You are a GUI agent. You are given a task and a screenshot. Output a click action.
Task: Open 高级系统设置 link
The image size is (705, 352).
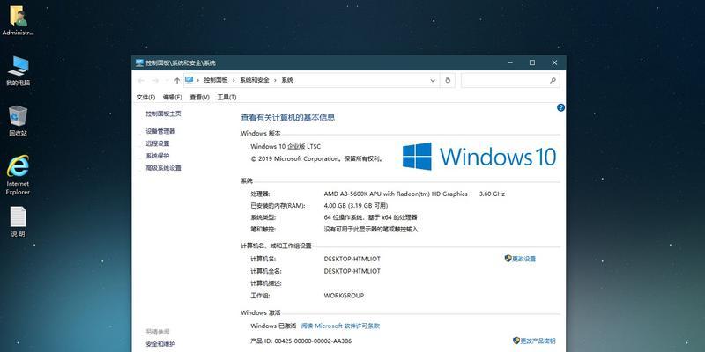point(163,167)
